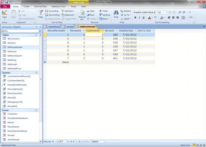Align text left
This screenshot has height=147, width=206.
(169, 17)
